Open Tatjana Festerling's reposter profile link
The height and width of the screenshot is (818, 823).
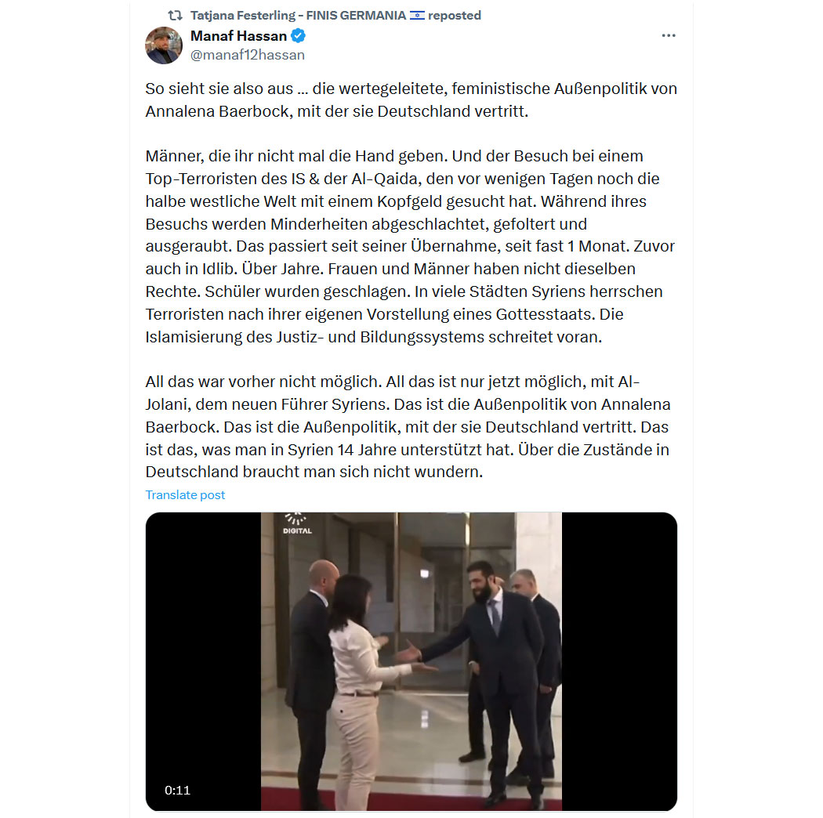298,15
